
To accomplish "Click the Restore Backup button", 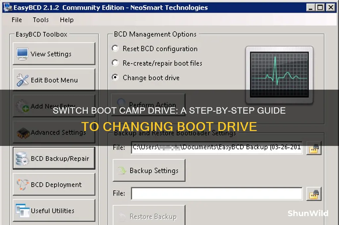I will tap(149, 215).
